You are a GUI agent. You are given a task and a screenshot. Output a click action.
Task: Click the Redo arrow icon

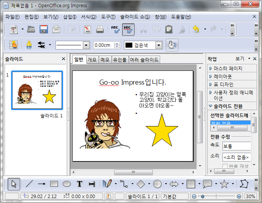pyautogui.click(x=214, y=29)
